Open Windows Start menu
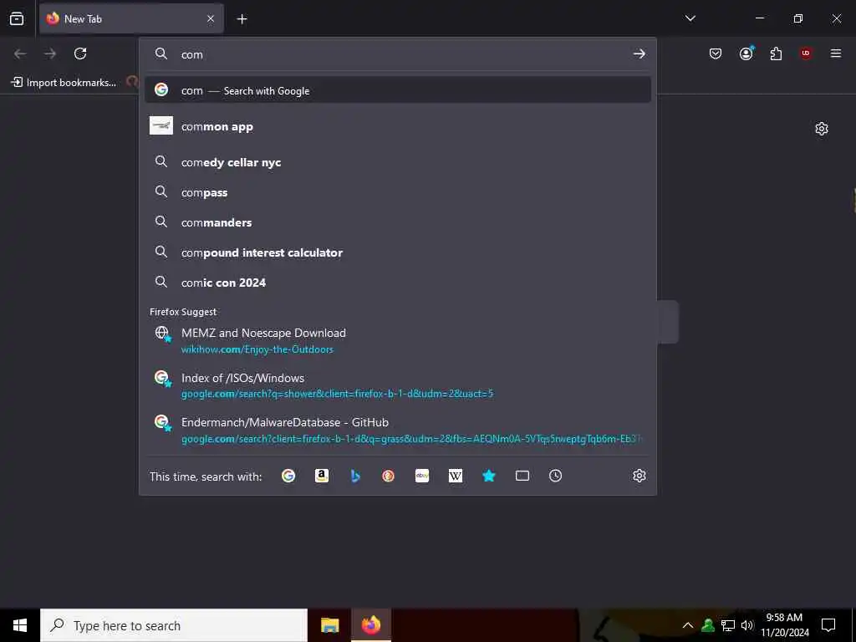 click(x=20, y=625)
